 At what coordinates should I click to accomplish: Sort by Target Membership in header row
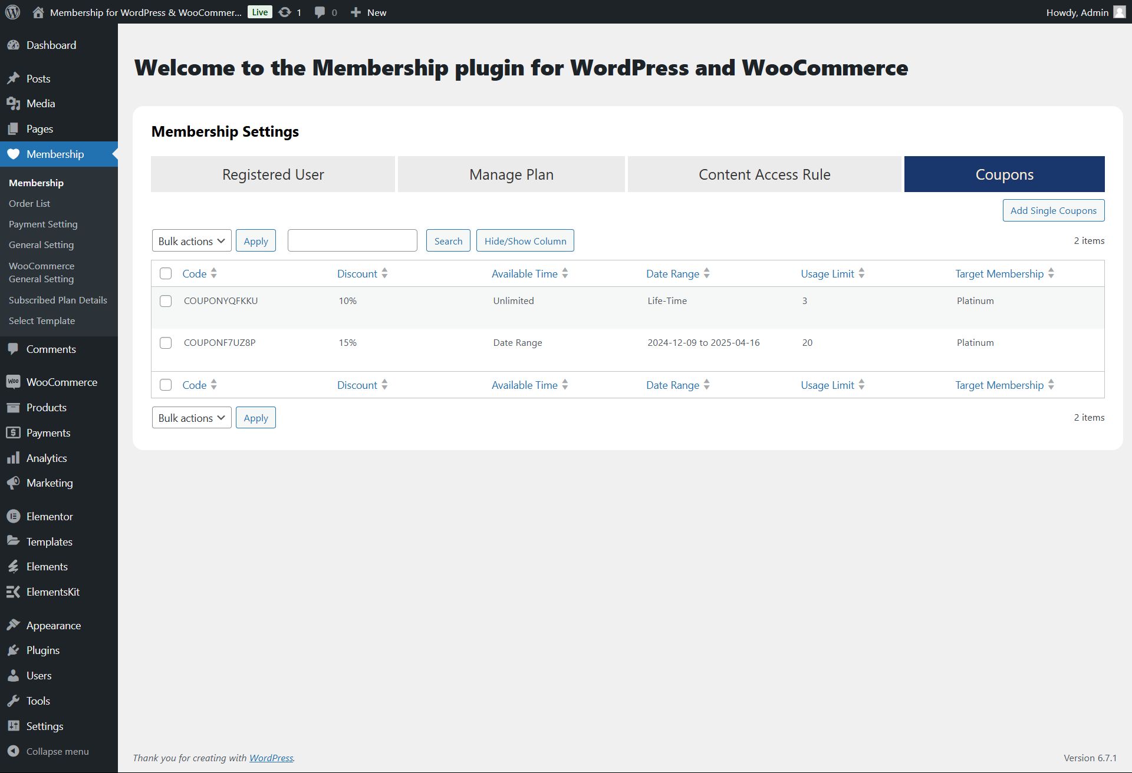(x=1005, y=273)
